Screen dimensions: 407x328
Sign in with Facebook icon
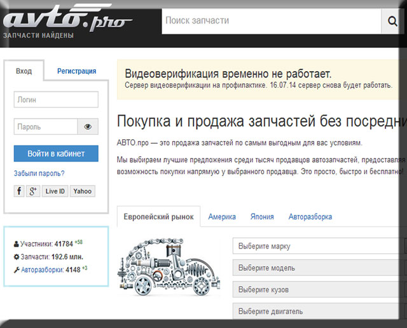coord(19,191)
